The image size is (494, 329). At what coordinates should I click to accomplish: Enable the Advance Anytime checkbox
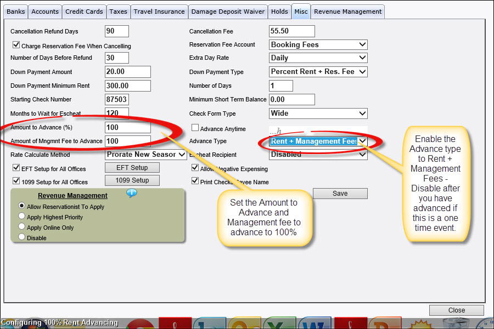[x=195, y=127]
